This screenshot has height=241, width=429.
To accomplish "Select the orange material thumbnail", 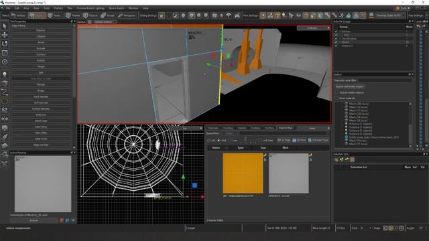I will (x=243, y=173).
